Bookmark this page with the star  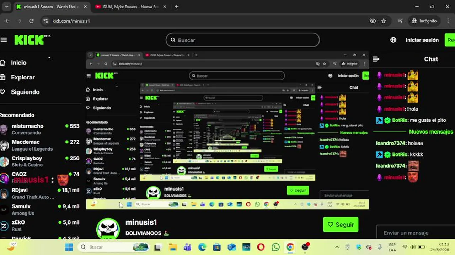tap(384, 21)
